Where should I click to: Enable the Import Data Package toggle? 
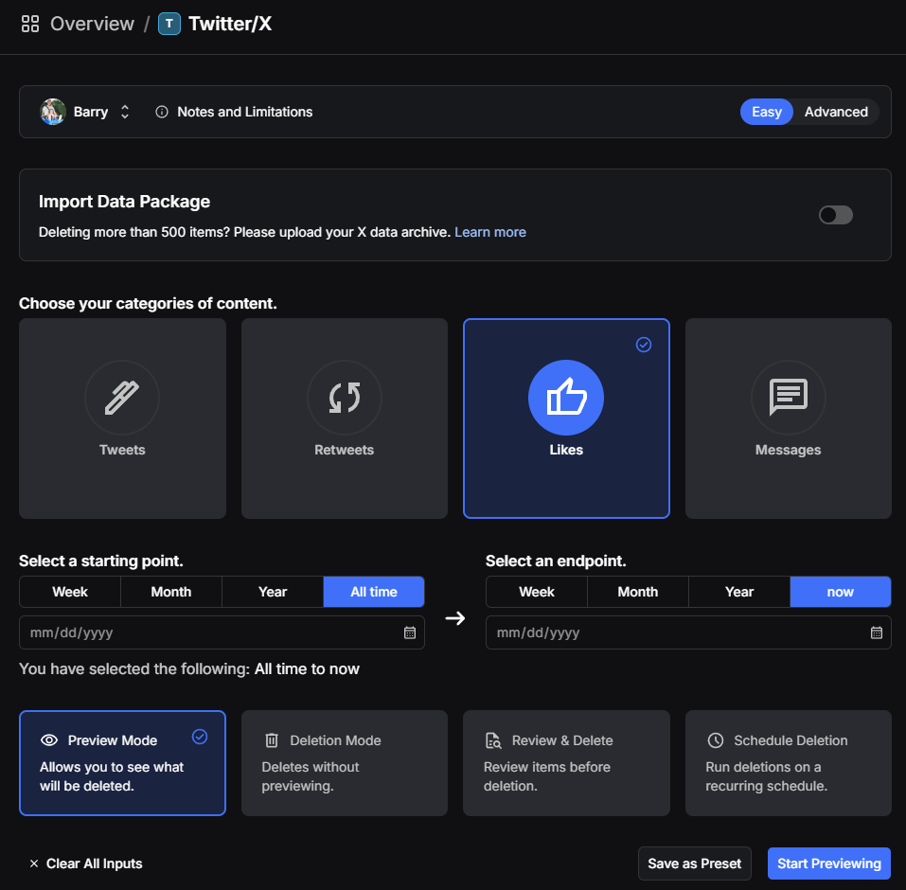836,215
